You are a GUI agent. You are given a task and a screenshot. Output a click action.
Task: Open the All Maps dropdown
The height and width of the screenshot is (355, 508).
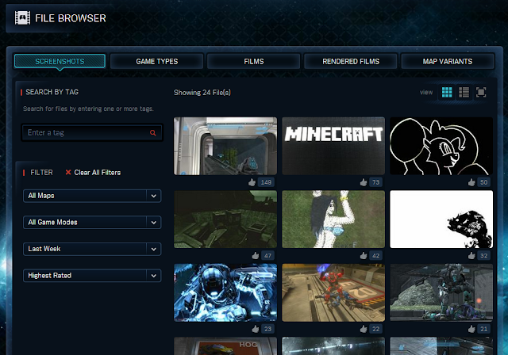pyautogui.click(x=92, y=196)
